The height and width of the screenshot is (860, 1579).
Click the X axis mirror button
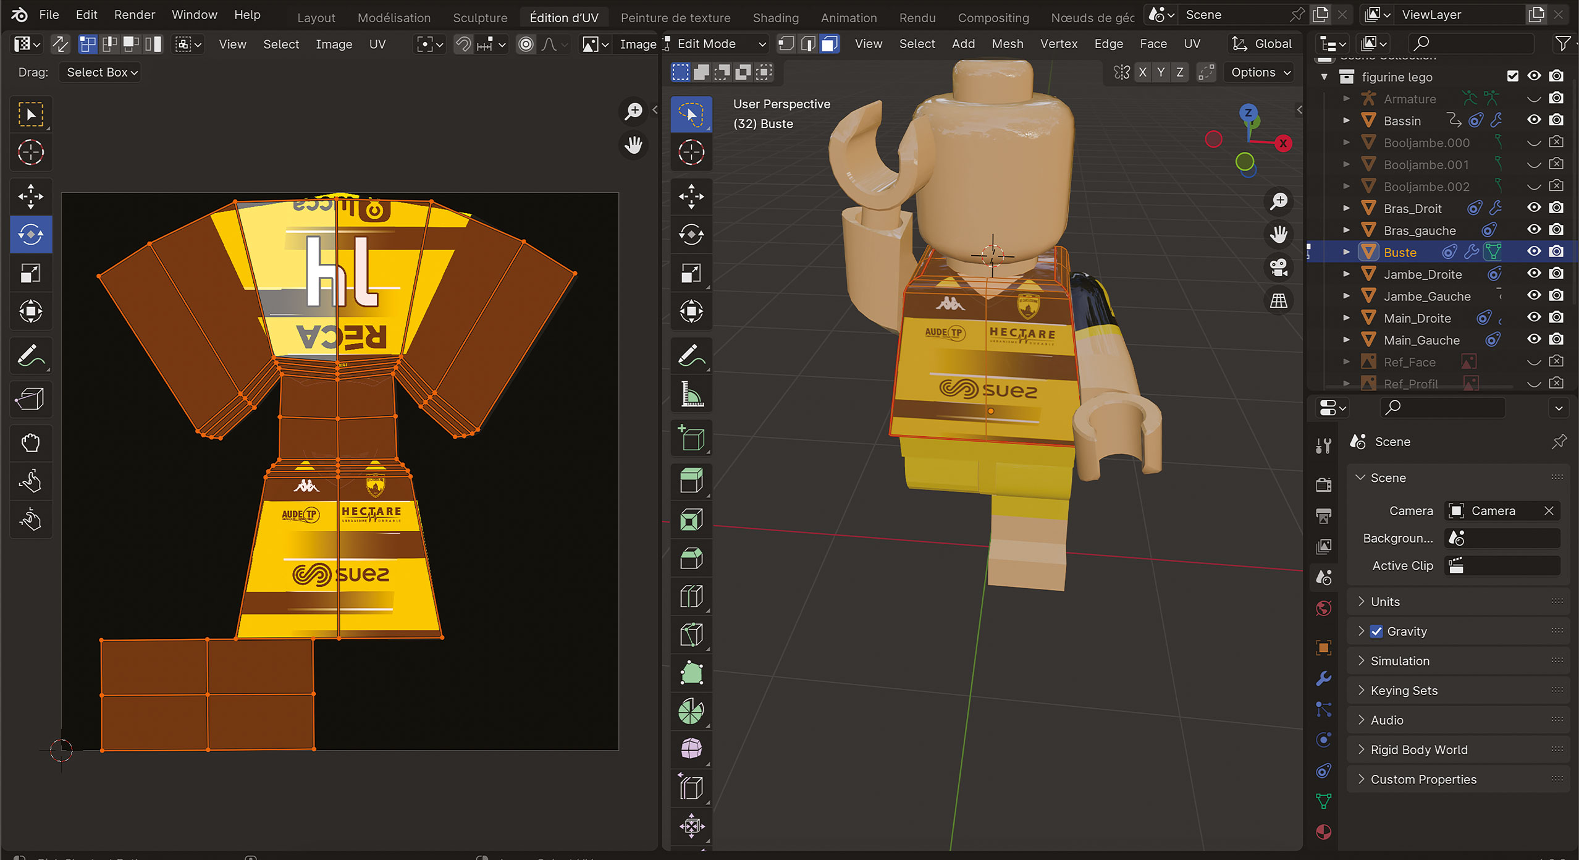[x=1142, y=72]
